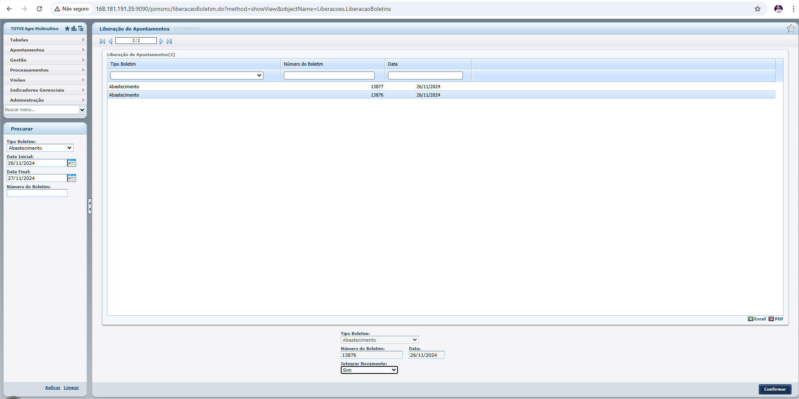Open calendar for Data Final
This screenshot has width=799, height=399.
click(x=72, y=178)
